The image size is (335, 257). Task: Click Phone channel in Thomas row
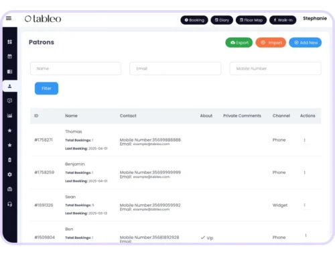pyautogui.click(x=279, y=140)
